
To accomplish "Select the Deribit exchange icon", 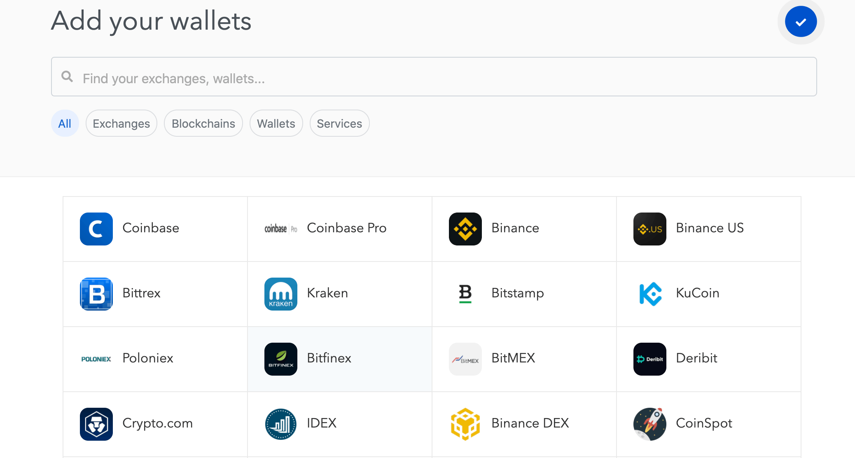I will 649,359.
